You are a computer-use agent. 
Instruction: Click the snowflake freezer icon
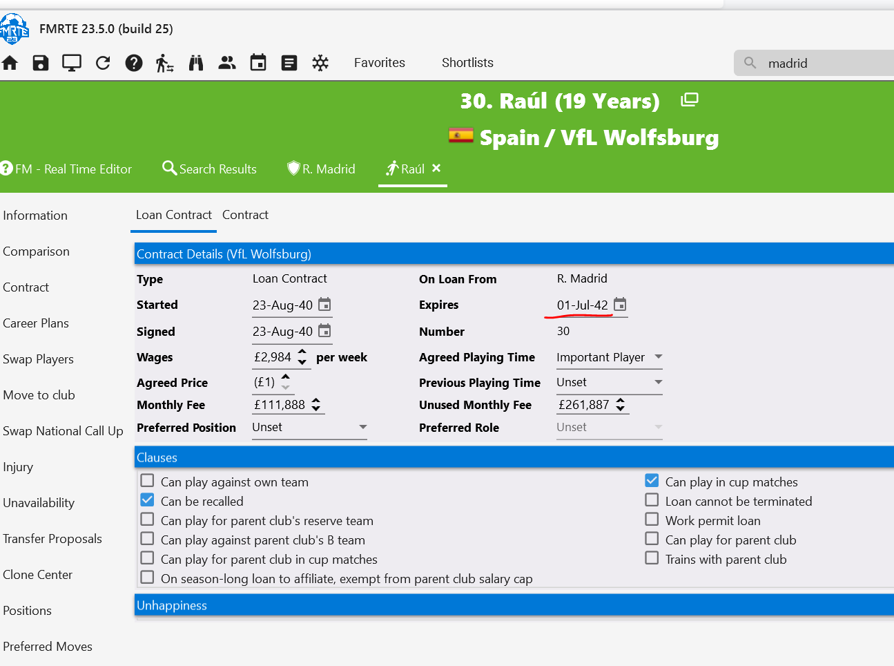pyautogui.click(x=320, y=63)
